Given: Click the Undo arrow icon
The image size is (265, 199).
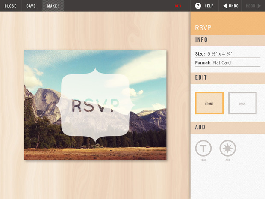Looking at the screenshot, I should tap(225, 6).
